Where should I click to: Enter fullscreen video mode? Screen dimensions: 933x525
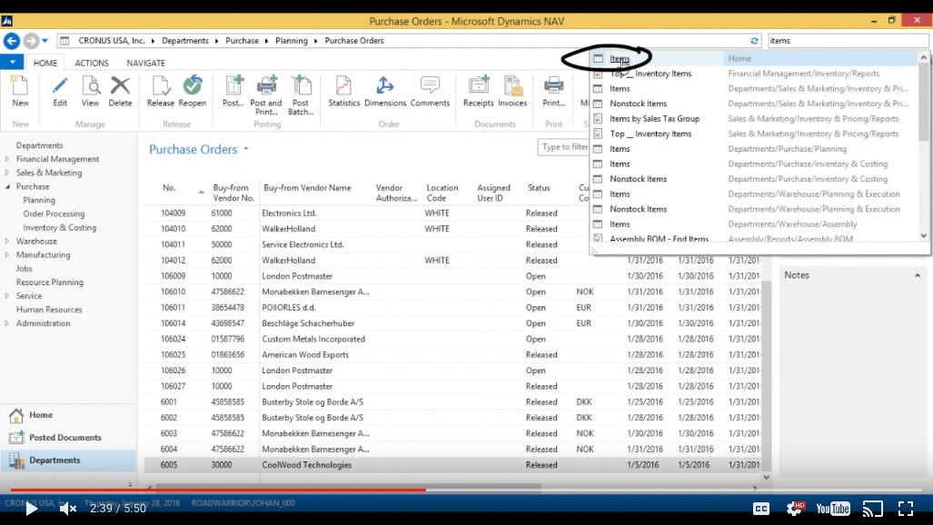906,509
